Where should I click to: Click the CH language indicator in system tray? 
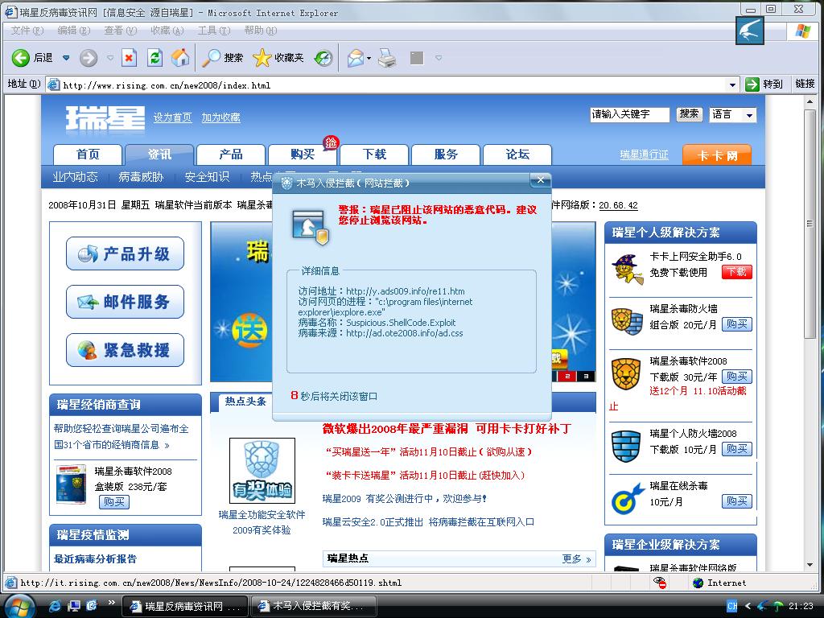point(732,606)
